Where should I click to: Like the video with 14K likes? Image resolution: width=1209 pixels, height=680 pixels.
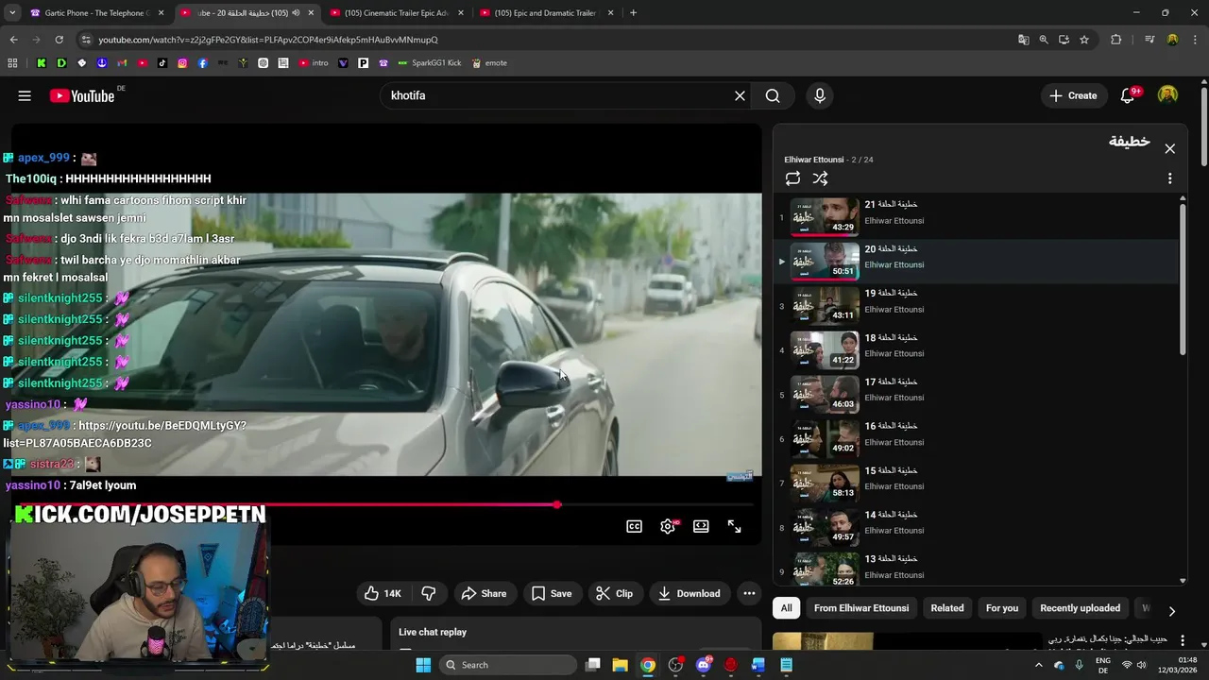[x=383, y=593]
